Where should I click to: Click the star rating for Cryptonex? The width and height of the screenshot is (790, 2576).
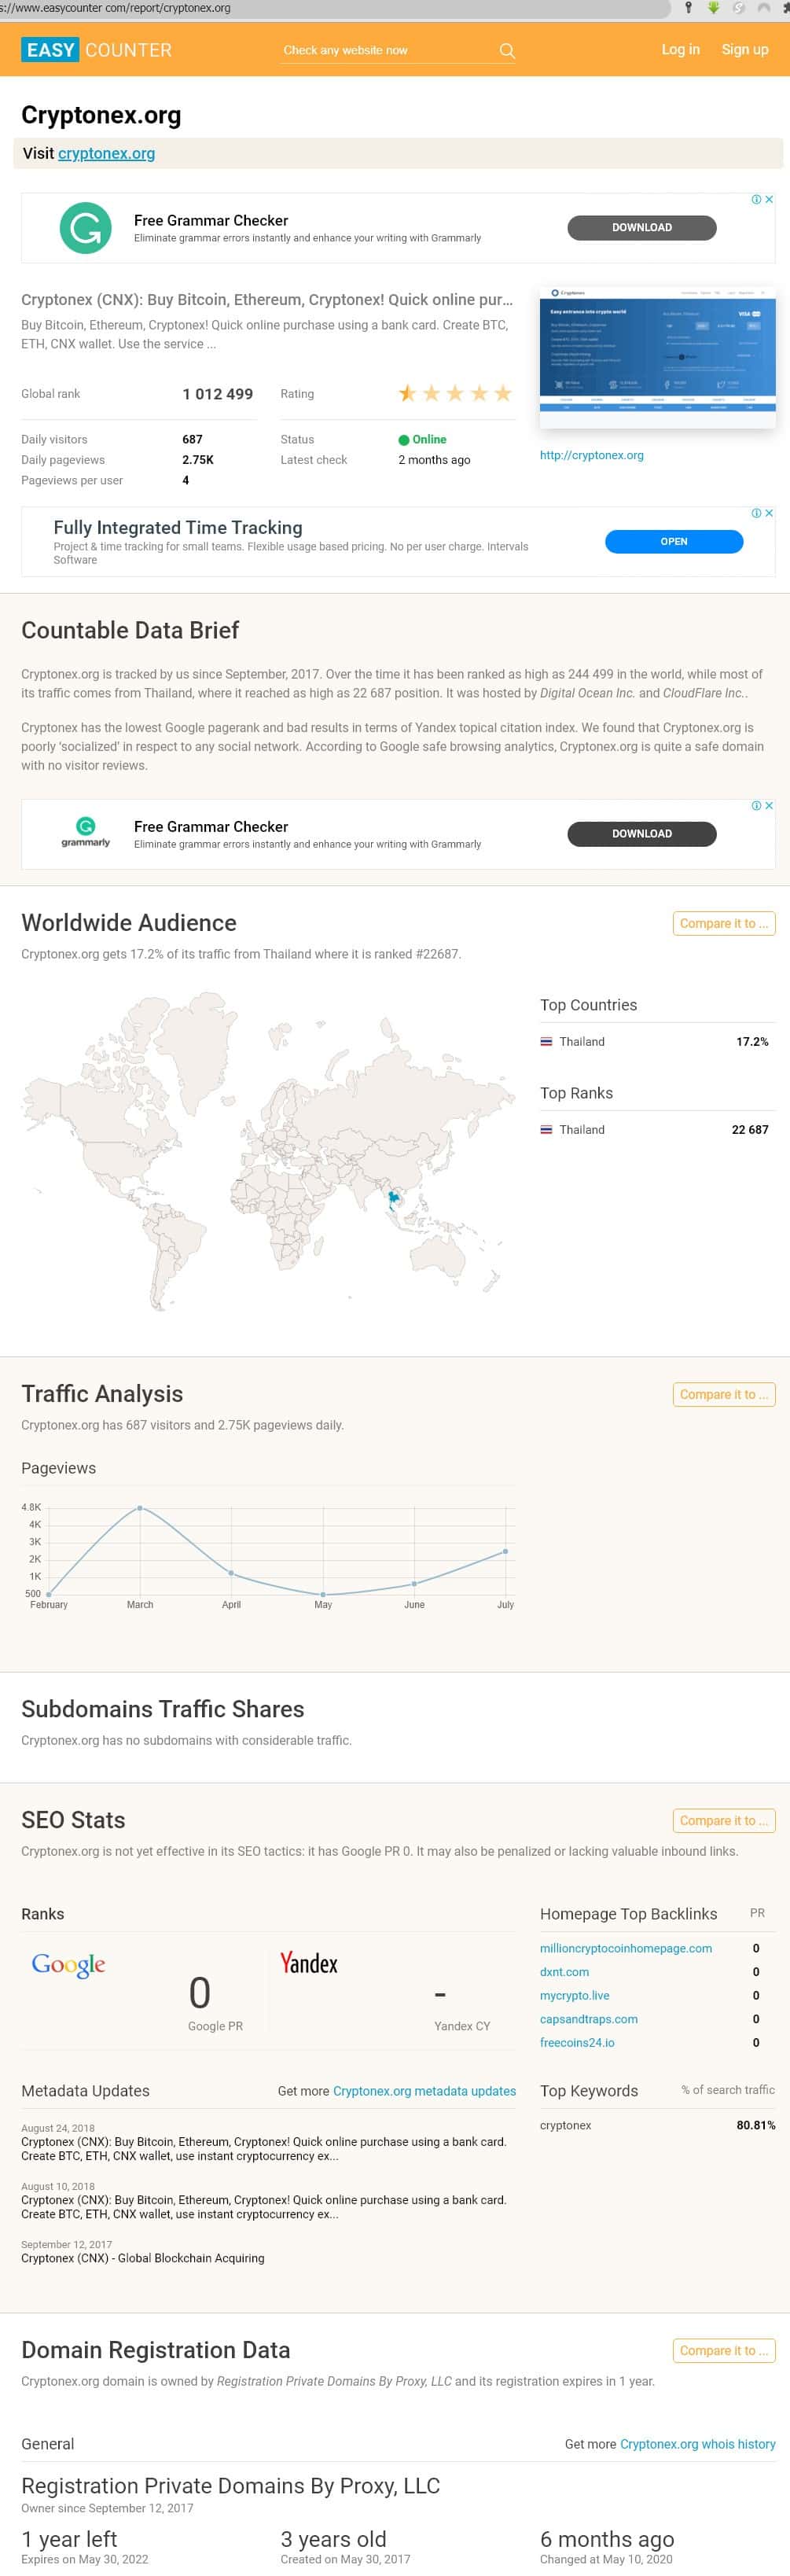pos(455,394)
